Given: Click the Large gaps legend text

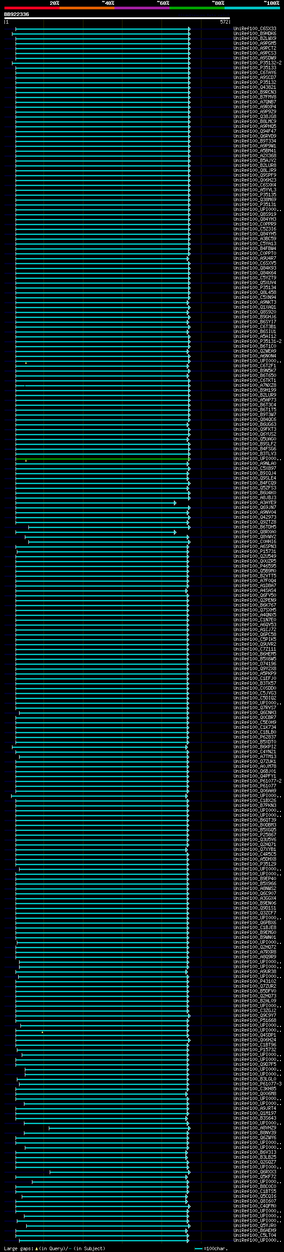Looking at the screenshot, I should 55,1248.
